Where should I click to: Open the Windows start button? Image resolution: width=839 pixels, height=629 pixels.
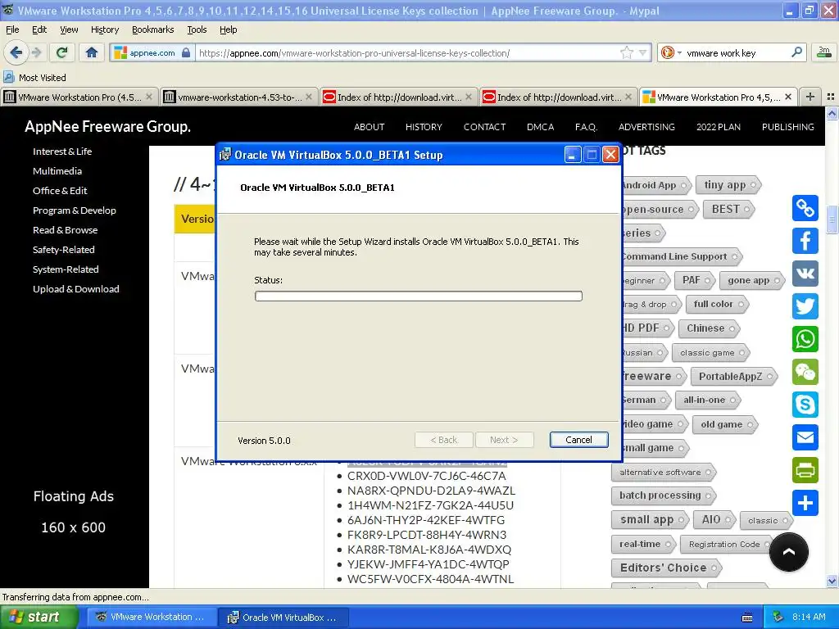[39, 617]
